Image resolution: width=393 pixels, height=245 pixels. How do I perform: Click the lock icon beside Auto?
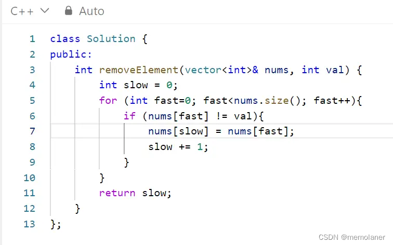coord(69,11)
